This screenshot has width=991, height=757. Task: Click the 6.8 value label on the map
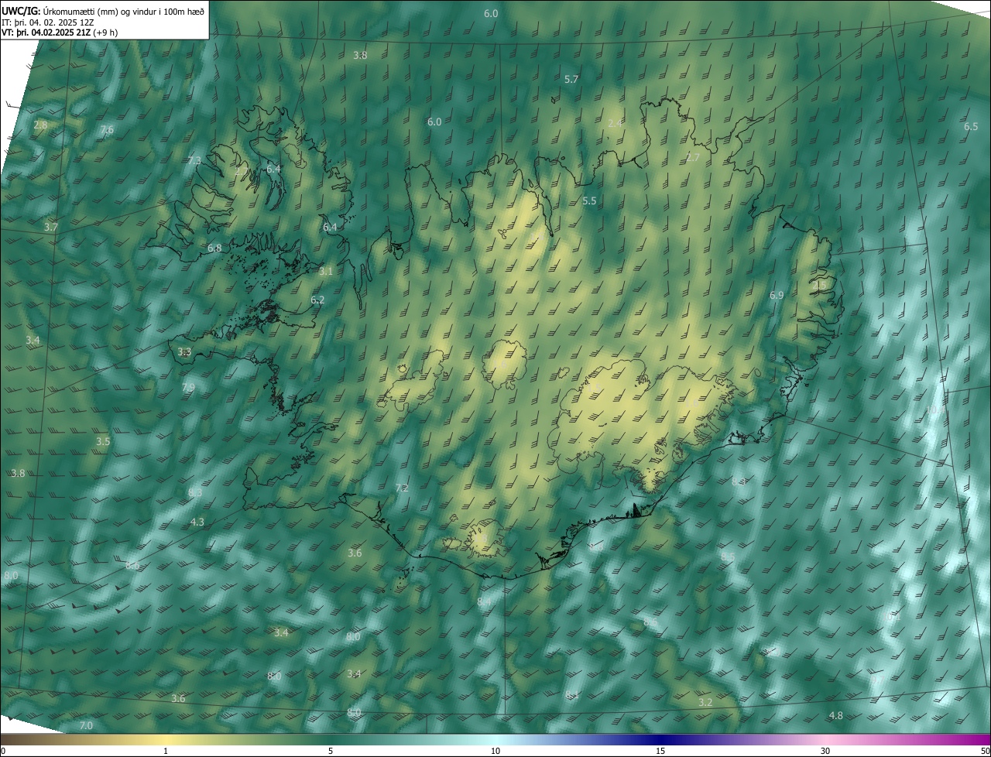(x=214, y=248)
